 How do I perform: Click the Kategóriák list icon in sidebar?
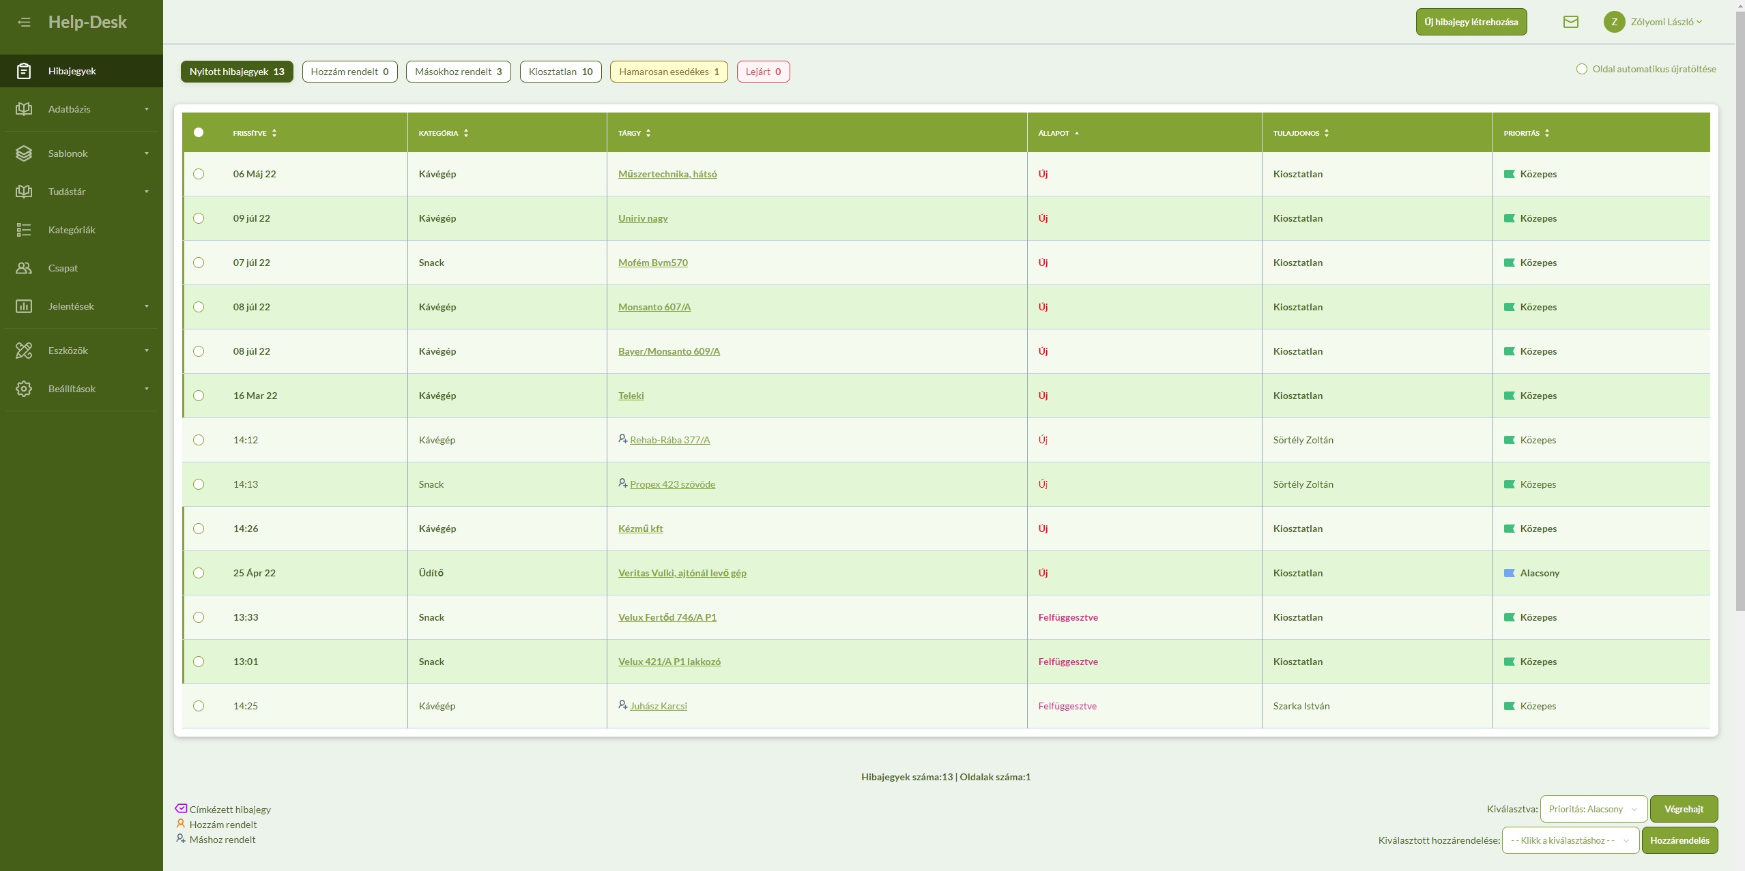click(24, 230)
